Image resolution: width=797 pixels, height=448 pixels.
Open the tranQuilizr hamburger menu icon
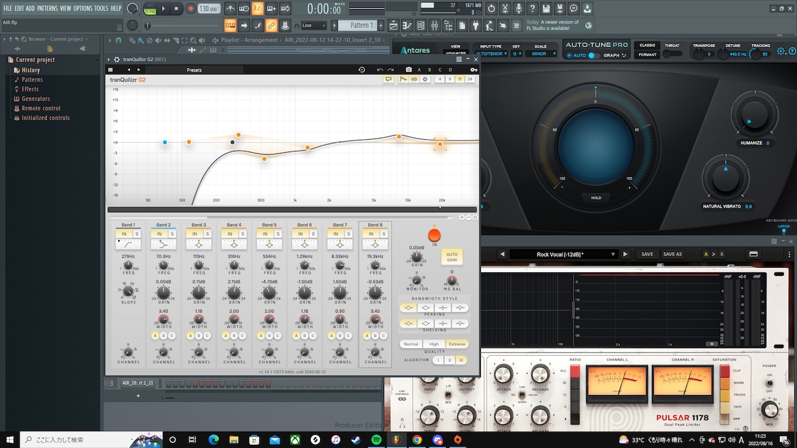110,69
